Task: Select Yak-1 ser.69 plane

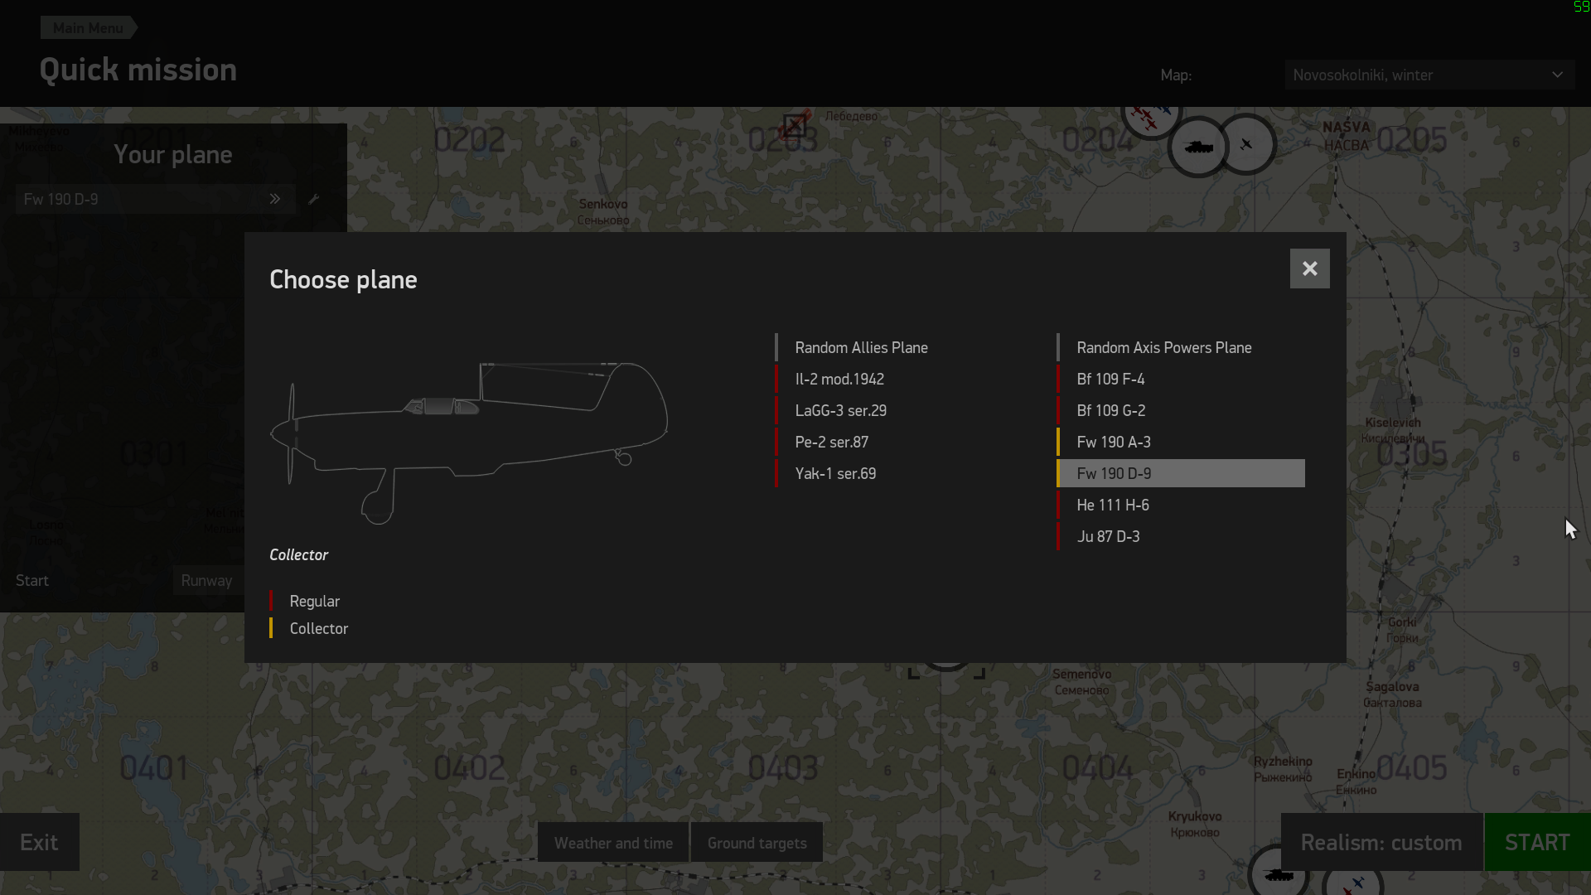Action: pos(835,473)
